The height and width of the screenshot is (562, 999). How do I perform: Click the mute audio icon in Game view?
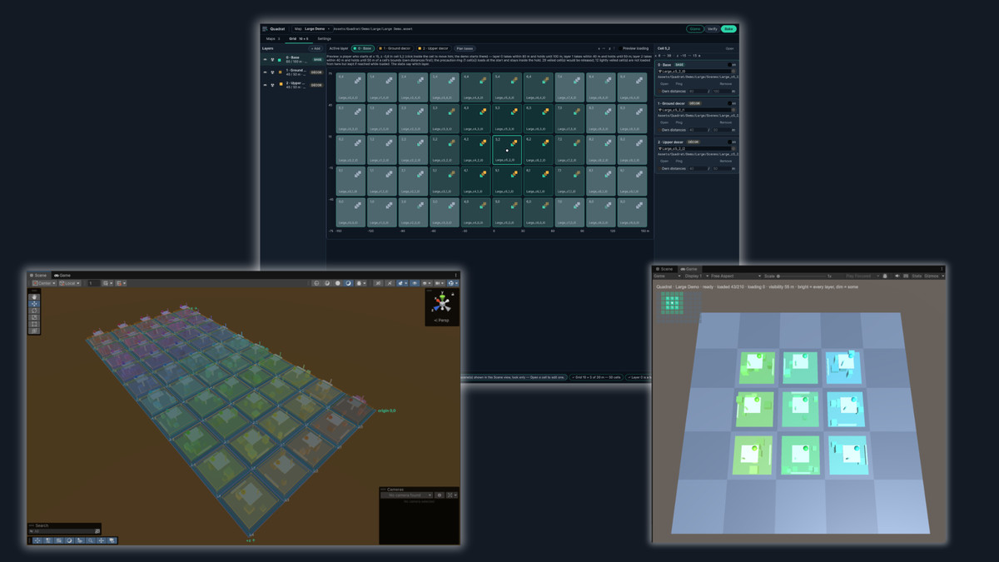(x=897, y=276)
